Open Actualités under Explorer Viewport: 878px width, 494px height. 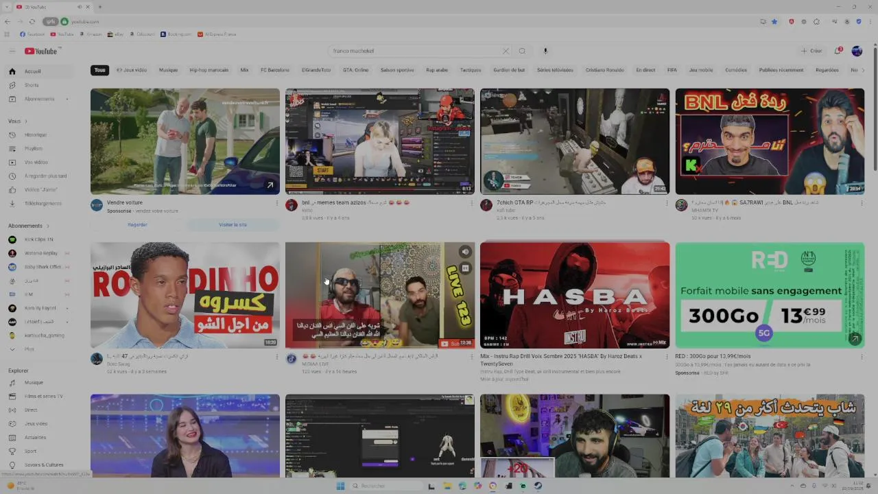click(38, 437)
